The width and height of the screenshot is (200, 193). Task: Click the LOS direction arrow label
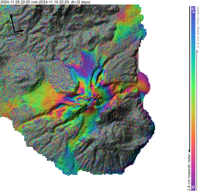[19, 35]
